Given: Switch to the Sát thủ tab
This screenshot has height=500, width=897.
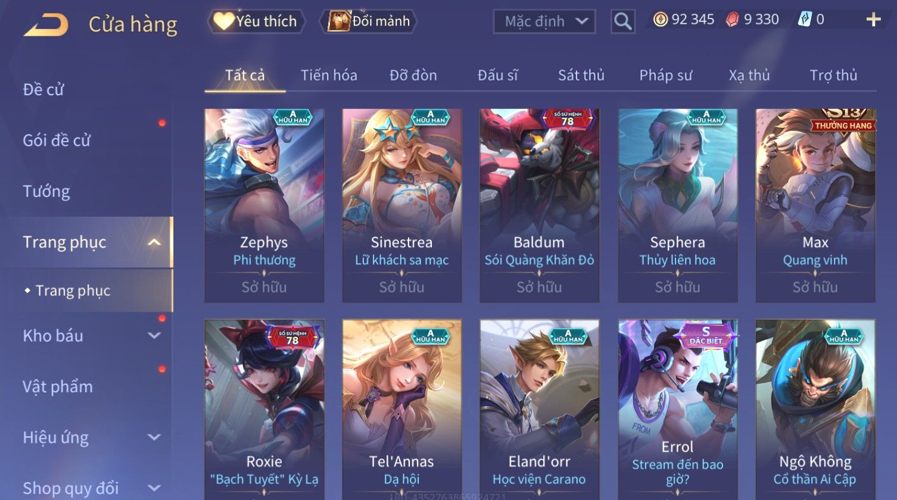Looking at the screenshot, I should click(x=581, y=75).
